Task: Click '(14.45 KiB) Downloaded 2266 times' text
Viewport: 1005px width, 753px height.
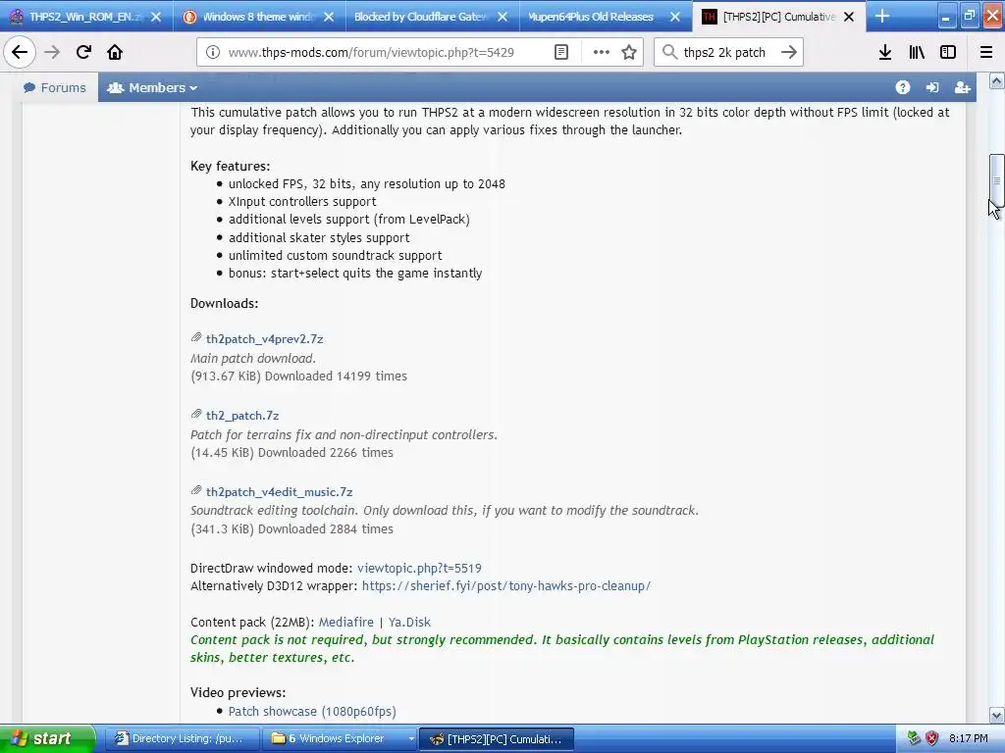Action: point(291,453)
